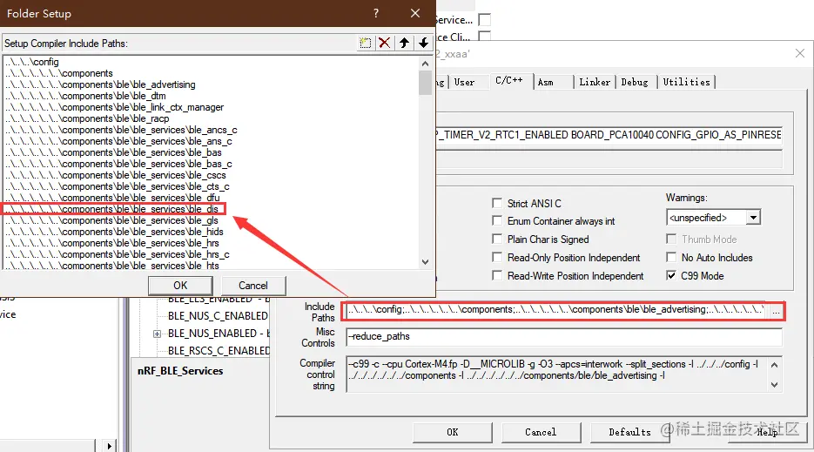Screen dimensions: 814x452
Task: Select the ble_advertising include path
Action: [x=101, y=84]
